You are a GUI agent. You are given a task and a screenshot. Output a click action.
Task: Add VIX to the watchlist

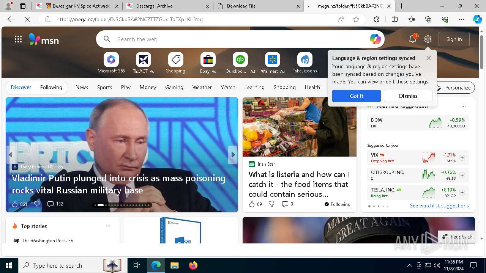coord(462,158)
